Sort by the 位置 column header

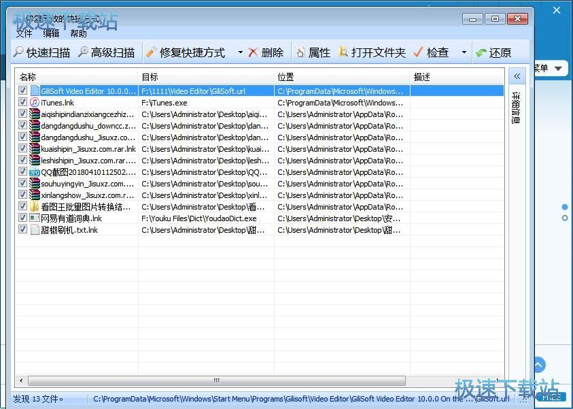click(x=342, y=77)
